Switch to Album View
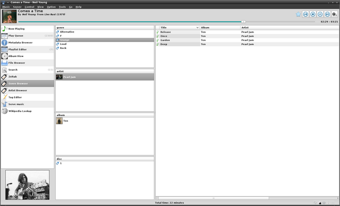The height and width of the screenshot is (206, 340). (27, 56)
